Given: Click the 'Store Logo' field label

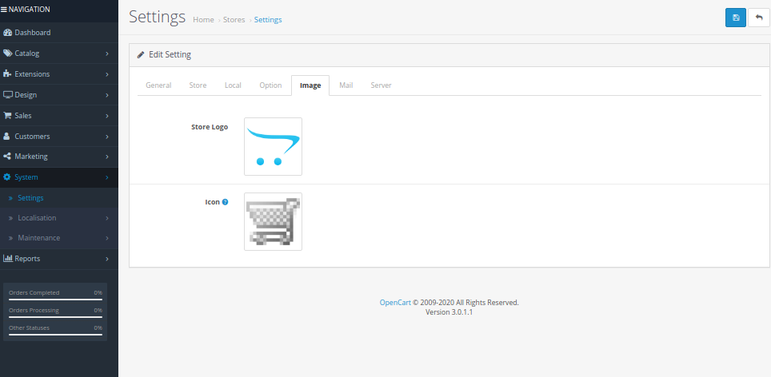Looking at the screenshot, I should (x=210, y=127).
